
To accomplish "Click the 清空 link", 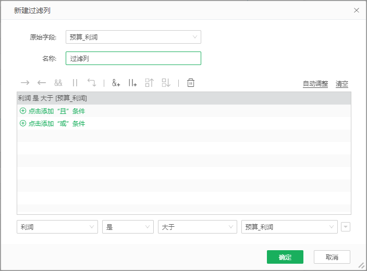I will click(342, 84).
